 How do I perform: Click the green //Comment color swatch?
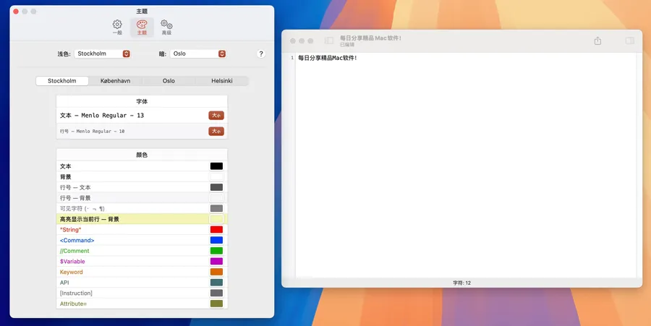[216, 251]
